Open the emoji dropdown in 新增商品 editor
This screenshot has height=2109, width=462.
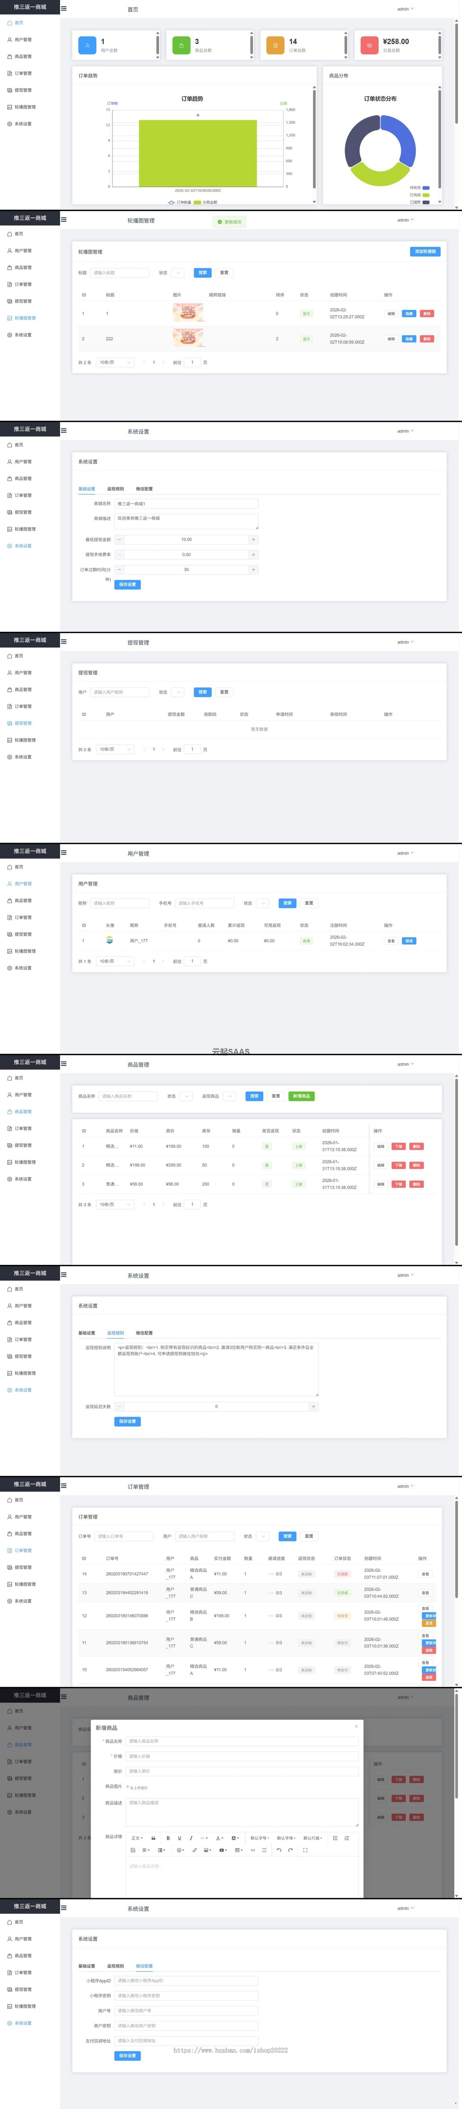click(181, 1850)
